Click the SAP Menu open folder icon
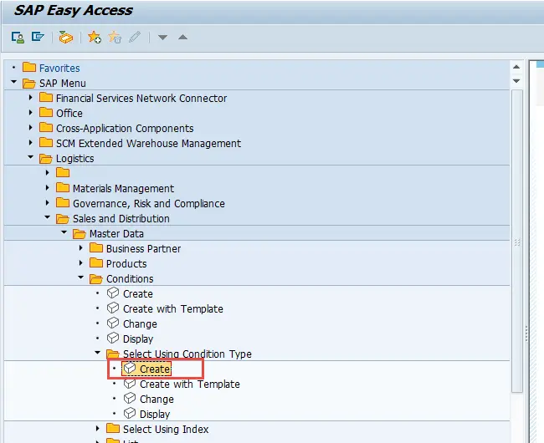 pos(28,83)
